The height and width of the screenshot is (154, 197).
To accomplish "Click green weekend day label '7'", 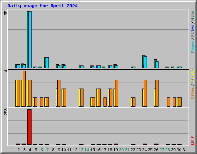I will [x=47, y=150].
